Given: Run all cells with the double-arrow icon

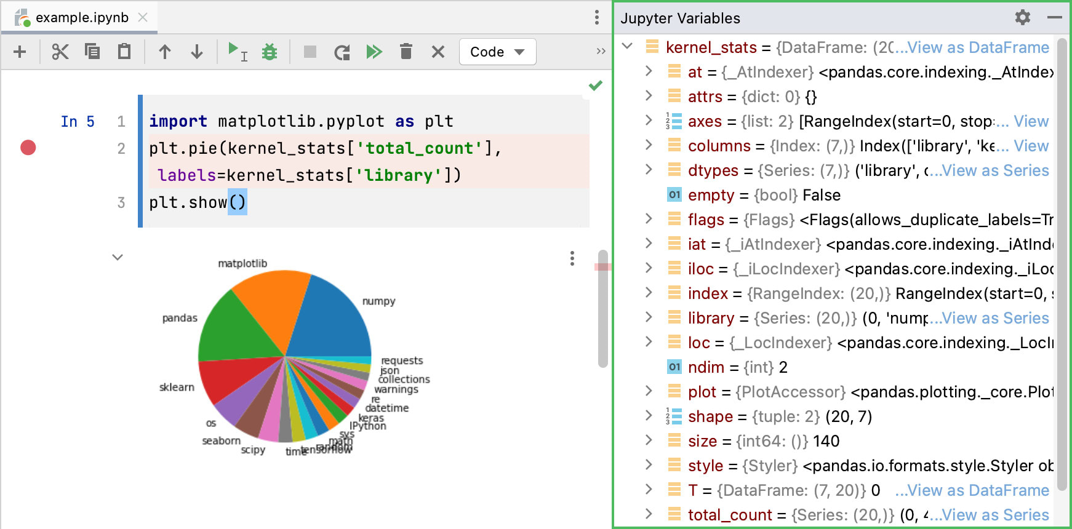Looking at the screenshot, I should pyautogui.click(x=374, y=52).
